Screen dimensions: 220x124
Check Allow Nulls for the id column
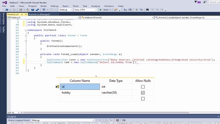point(143,87)
